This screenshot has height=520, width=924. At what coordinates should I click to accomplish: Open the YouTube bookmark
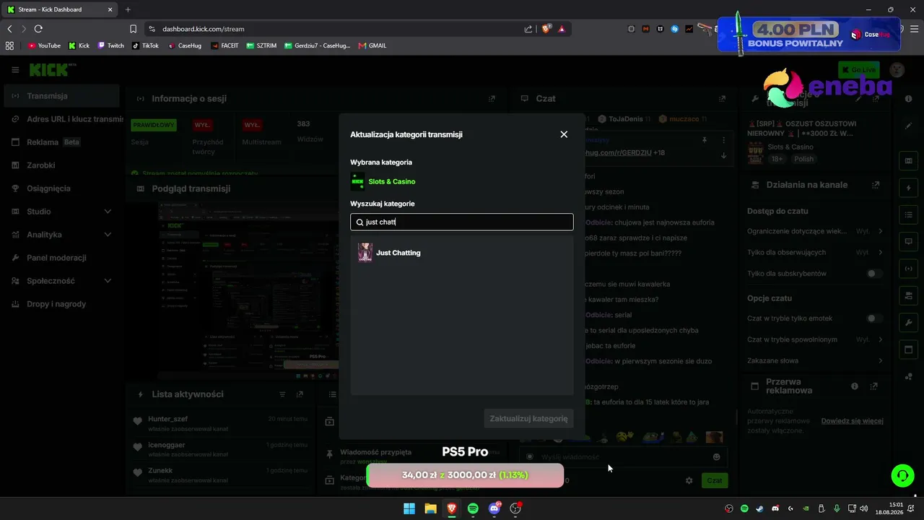coord(44,45)
